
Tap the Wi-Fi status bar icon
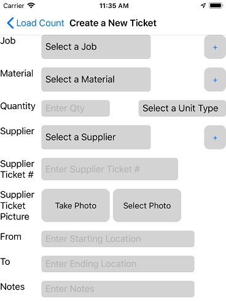coord(31,6)
